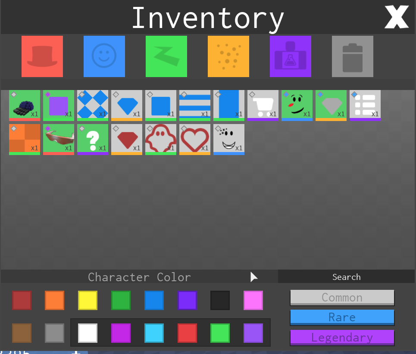Select the green lightning bolt category
The width and height of the screenshot is (416, 354).
(x=166, y=56)
